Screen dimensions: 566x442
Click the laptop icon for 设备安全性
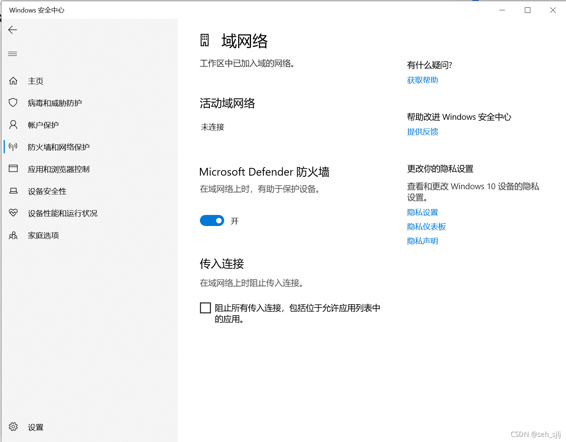[x=13, y=191]
